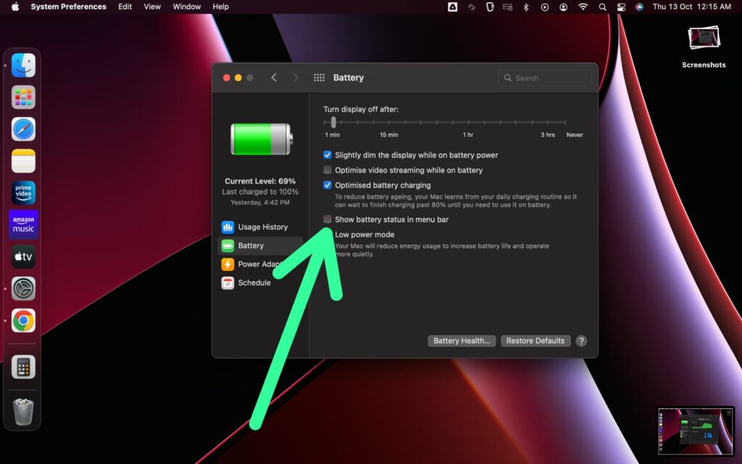
Task: Click the turn display off slider handle
Action: point(334,122)
